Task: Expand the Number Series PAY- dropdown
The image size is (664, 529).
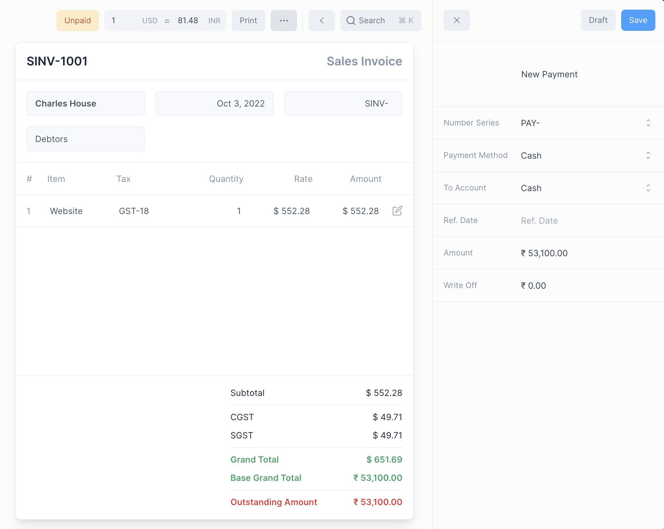Action: (x=648, y=123)
